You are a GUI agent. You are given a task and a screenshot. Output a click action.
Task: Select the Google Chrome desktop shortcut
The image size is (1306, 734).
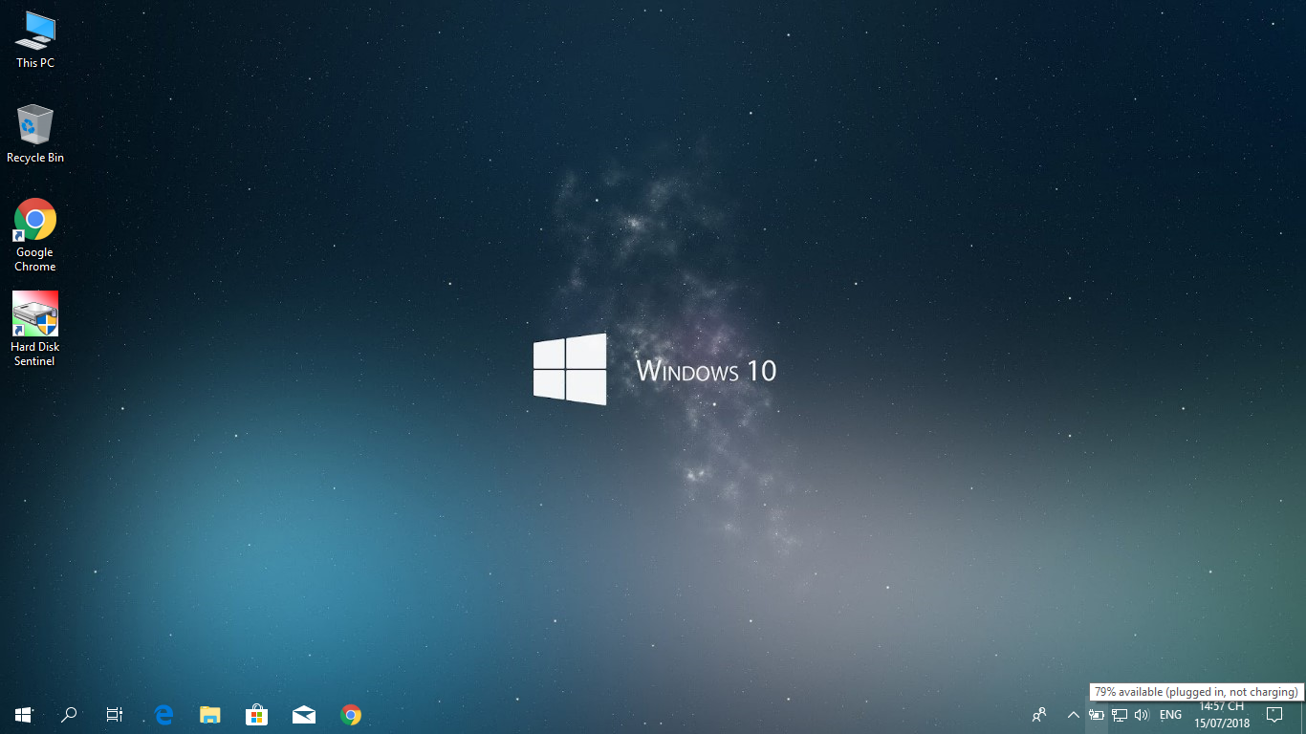point(35,235)
